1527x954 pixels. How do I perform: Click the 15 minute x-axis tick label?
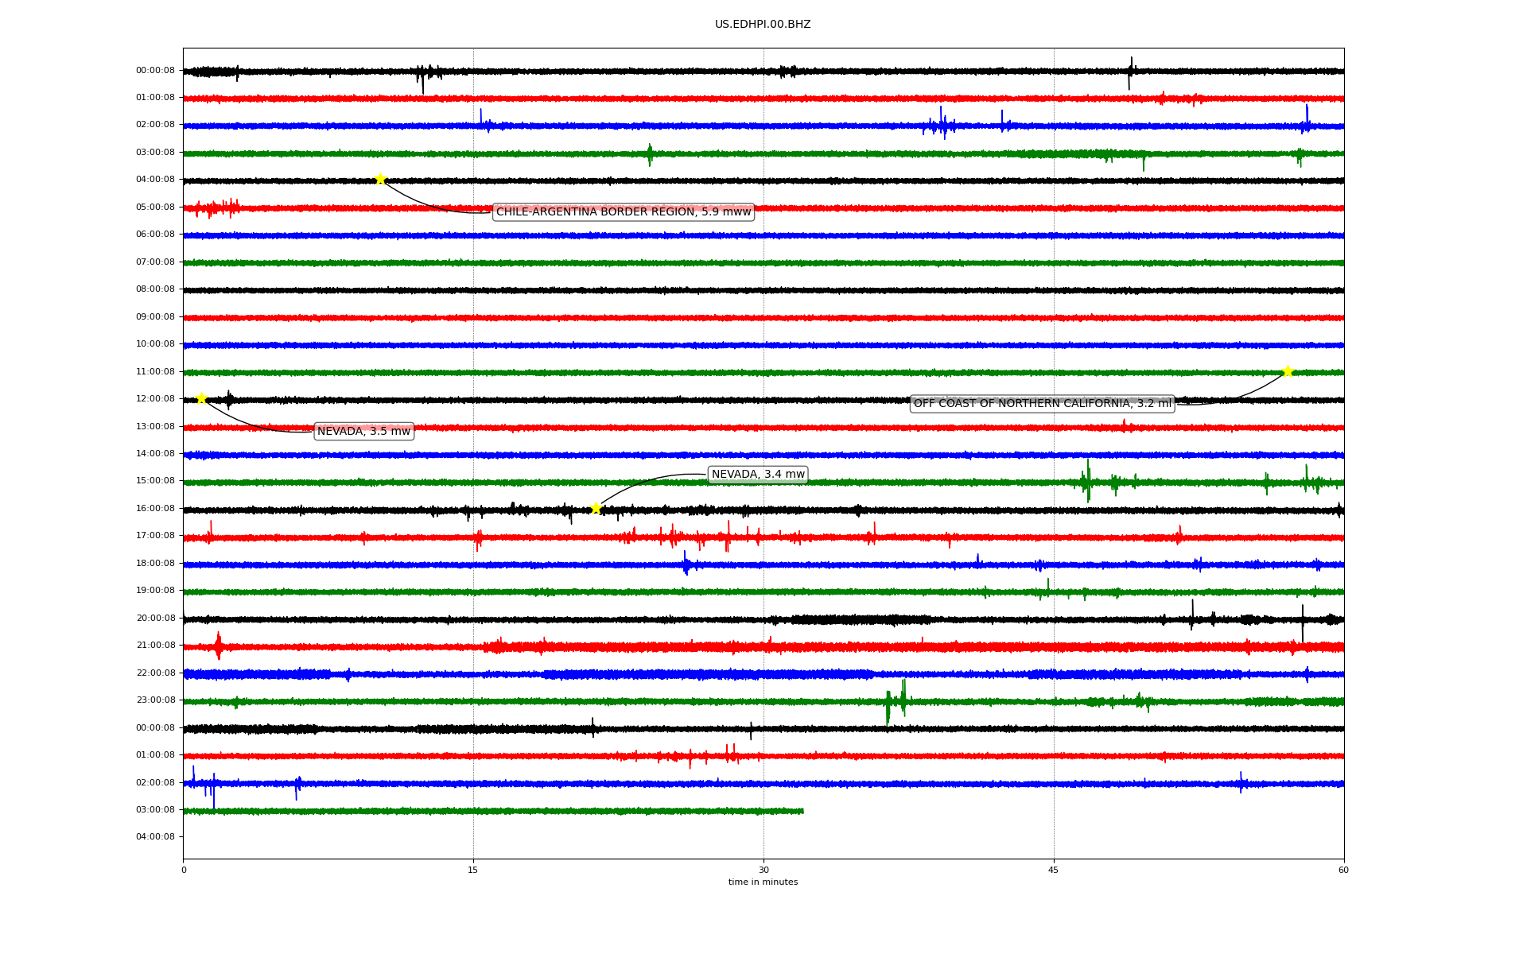click(x=473, y=870)
